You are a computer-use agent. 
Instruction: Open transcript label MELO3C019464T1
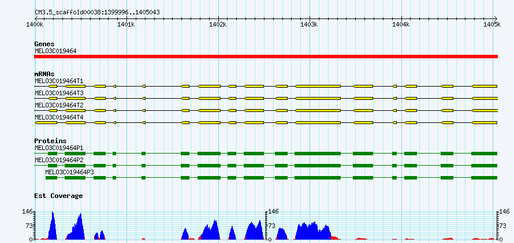[x=59, y=81]
